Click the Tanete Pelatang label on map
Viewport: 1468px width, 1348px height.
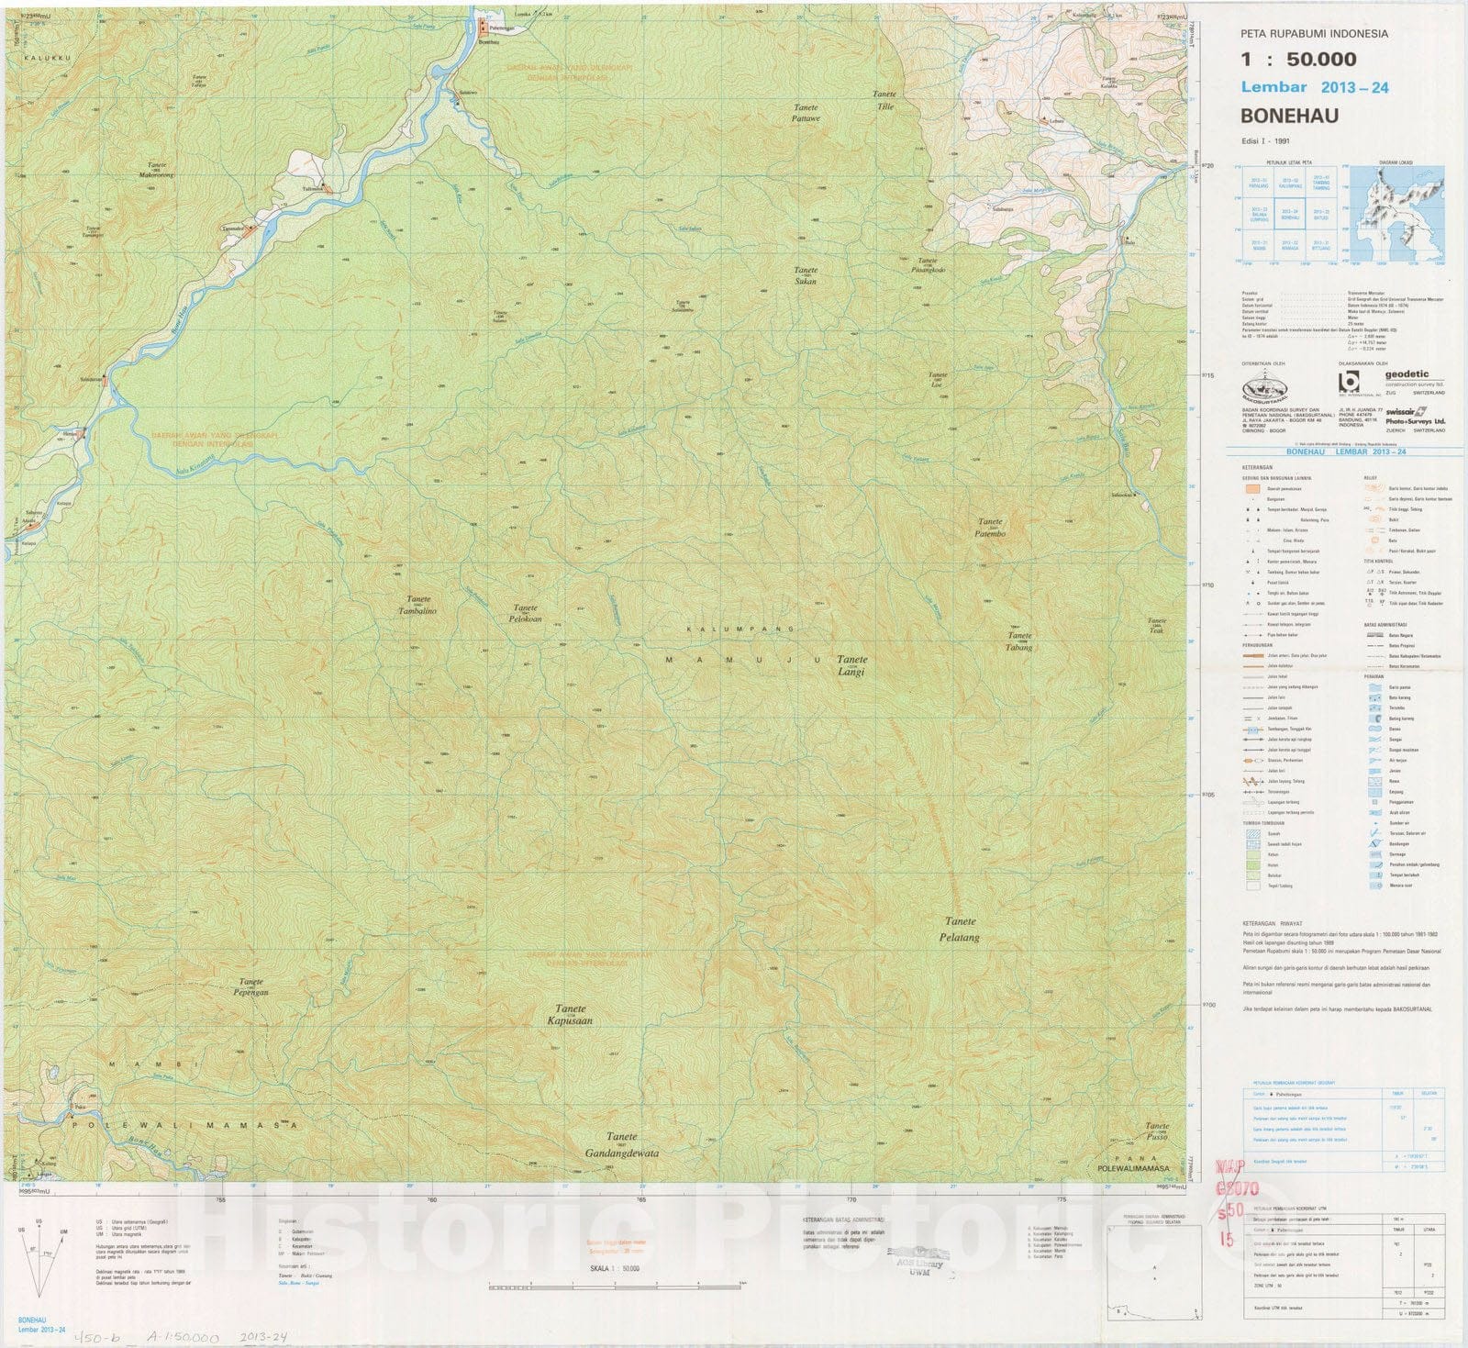(x=961, y=929)
